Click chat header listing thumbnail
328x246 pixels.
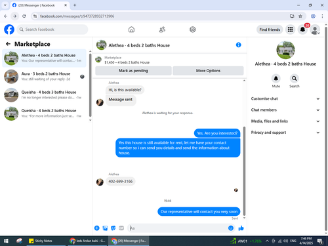click(102, 45)
